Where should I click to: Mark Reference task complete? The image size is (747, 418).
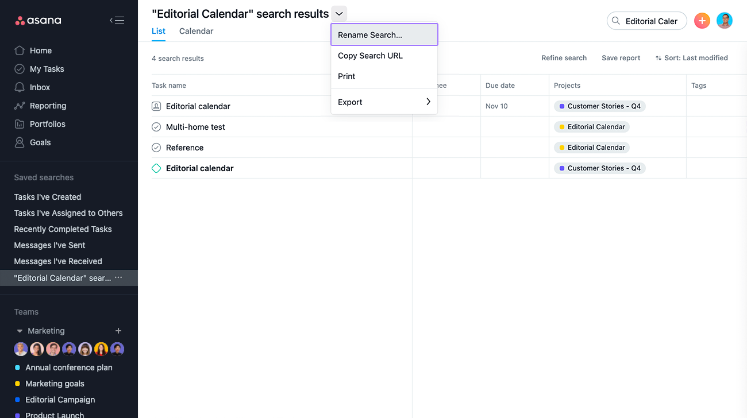click(x=156, y=148)
